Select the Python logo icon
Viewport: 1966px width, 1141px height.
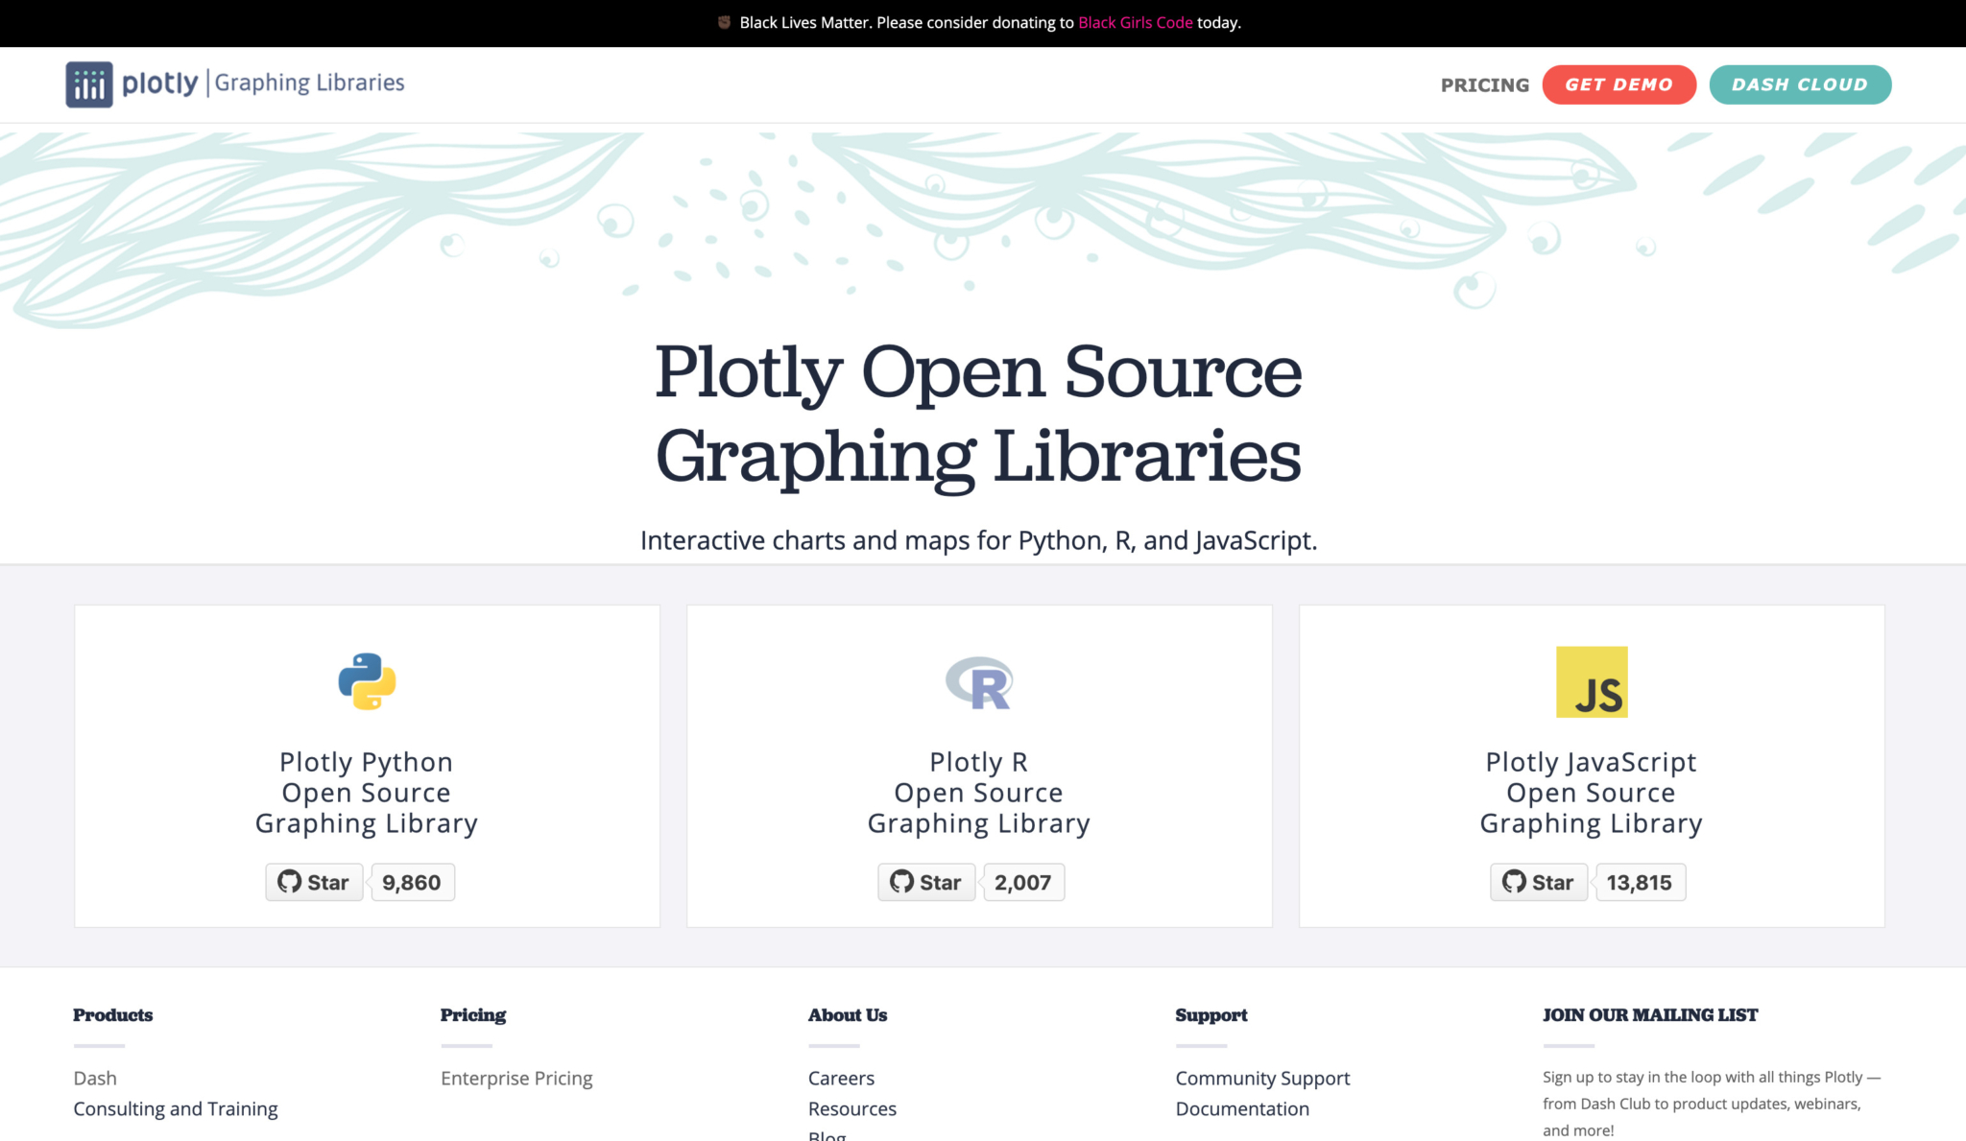[x=366, y=681]
